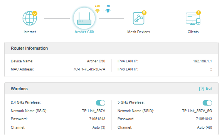This screenshot has height=139, width=224.
Task: Click the 2.4G Wi-Fi signal icon
Action: click(x=98, y=11)
